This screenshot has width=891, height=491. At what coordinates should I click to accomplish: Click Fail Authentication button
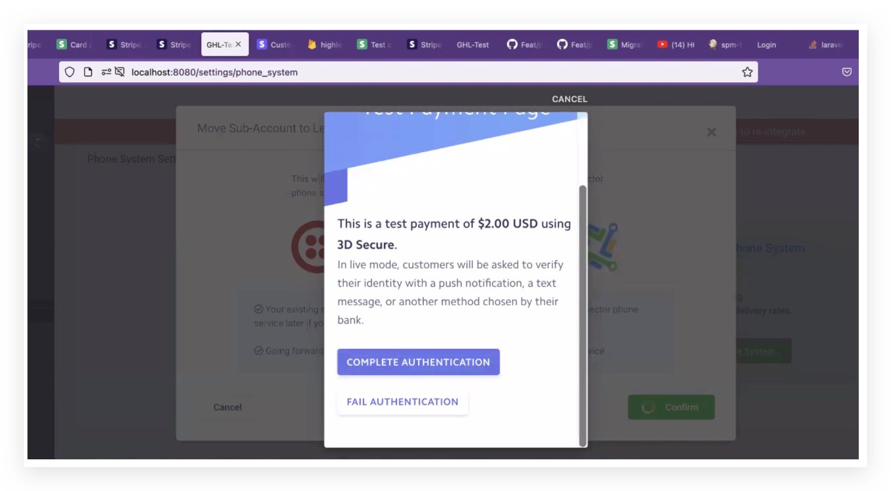(x=403, y=402)
